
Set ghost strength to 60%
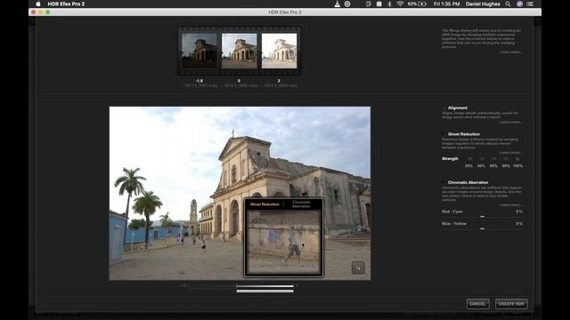point(493,159)
